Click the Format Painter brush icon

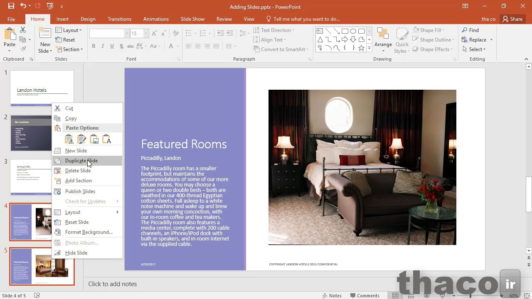pos(23,49)
